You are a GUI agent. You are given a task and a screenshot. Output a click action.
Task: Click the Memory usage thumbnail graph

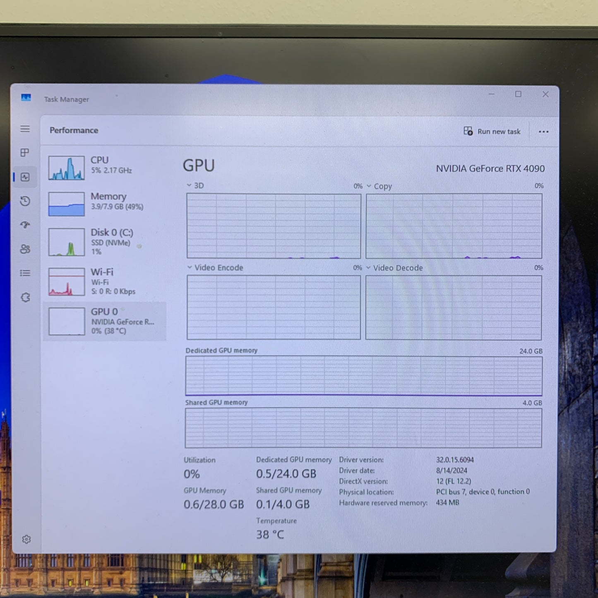[x=67, y=204]
